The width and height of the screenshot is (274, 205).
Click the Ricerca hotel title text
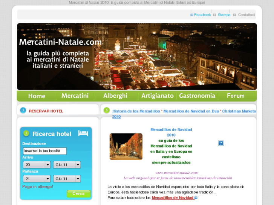tap(52, 134)
